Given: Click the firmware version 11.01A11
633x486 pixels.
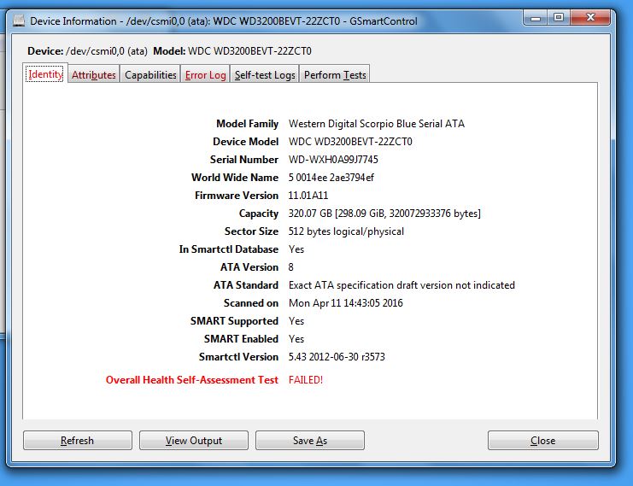Looking at the screenshot, I should pyautogui.click(x=308, y=196).
